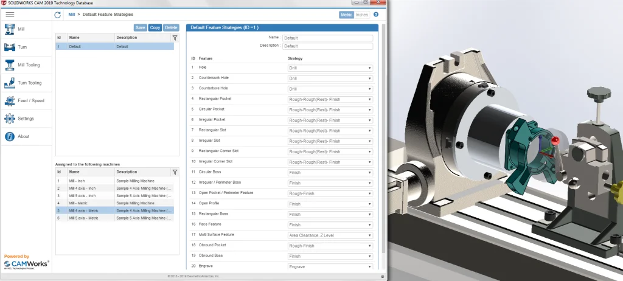Image resolution: width=623 pixels, height=281 pixels.
Task: Switch units to Inches
Action: point(362,14)
